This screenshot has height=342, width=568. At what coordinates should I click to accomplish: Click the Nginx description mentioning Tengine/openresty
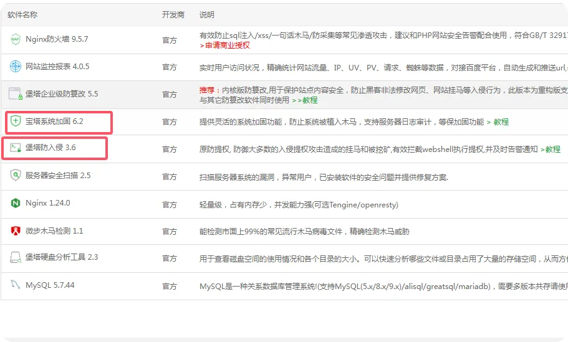299,205
